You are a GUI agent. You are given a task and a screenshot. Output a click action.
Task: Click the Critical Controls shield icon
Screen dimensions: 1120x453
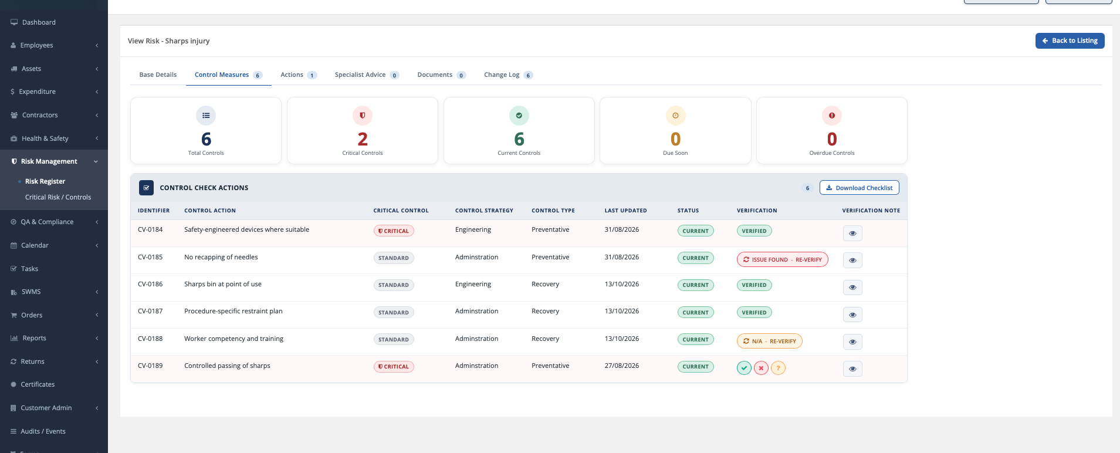click(x=363, y=116)
